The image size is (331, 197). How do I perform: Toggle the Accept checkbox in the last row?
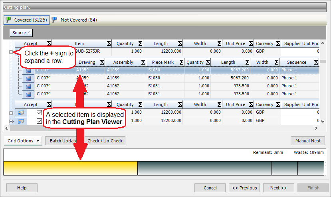[x=39, y=121]
